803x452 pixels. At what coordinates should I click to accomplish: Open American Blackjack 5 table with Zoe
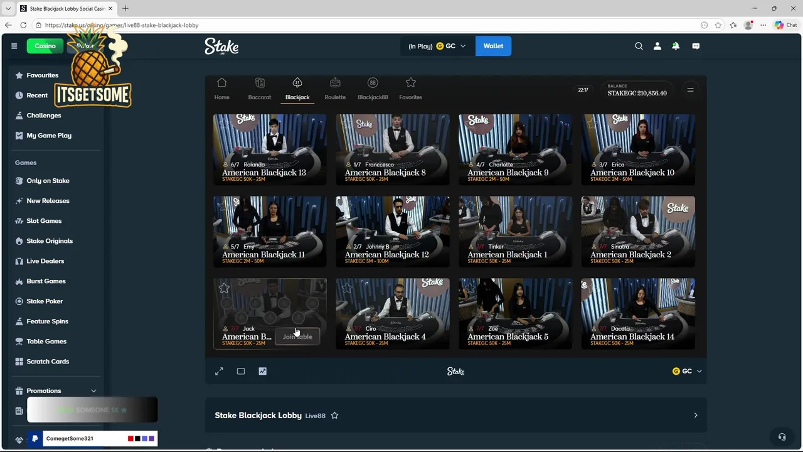[515, 314]
